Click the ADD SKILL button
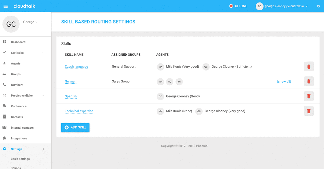 [x=75, y=127]
